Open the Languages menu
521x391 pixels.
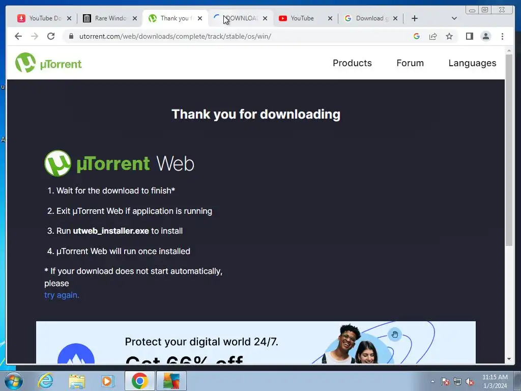pyautogui.click(x=472, y=63)
